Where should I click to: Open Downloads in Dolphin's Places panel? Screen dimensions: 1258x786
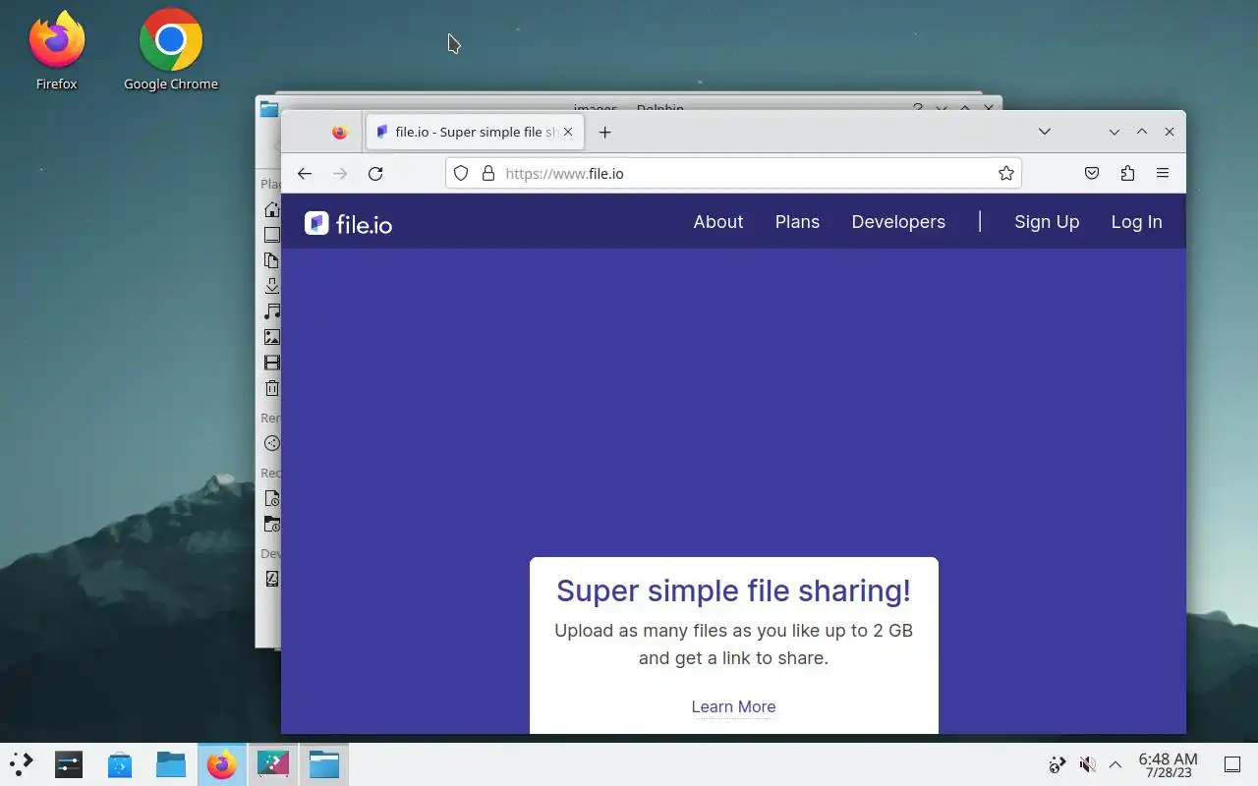click(272, 286)
